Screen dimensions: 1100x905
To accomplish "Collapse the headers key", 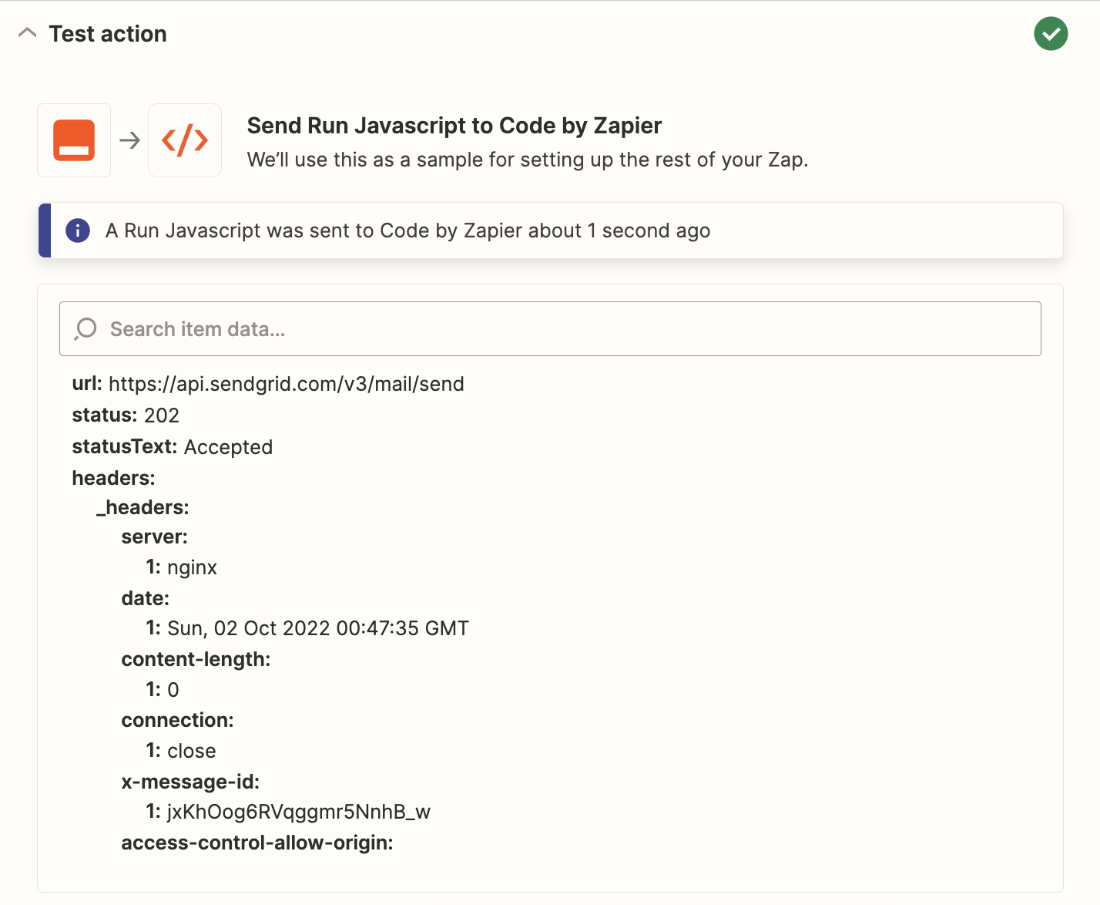I will click(113, 478).
